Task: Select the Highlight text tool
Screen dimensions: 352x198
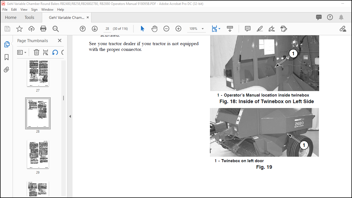Action: coord(260,29)
